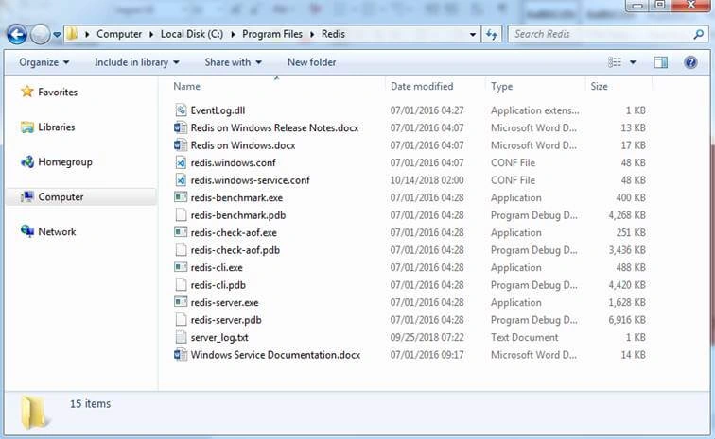Expand the view options dropdown arrow
715x439 pixels.
point(633,62)
